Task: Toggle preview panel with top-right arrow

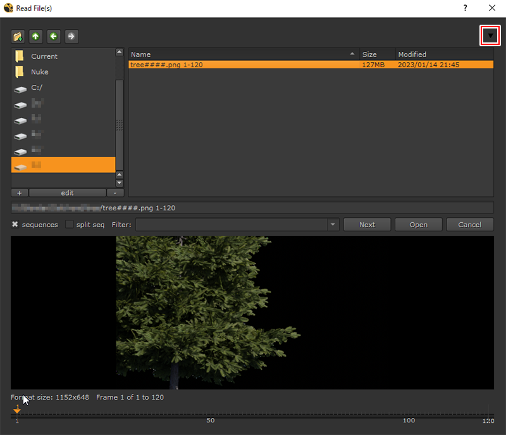Action: [490, 36]
